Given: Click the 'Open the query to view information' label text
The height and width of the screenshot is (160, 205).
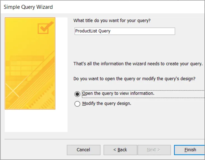Looking at the screenshot, I should [118, 94].
